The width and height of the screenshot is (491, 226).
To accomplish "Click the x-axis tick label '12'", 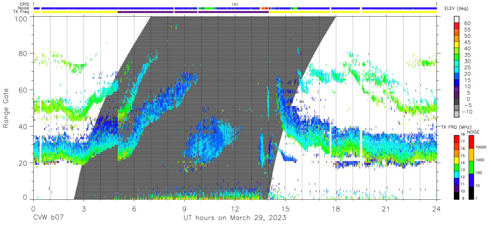I will click(235, 209).
